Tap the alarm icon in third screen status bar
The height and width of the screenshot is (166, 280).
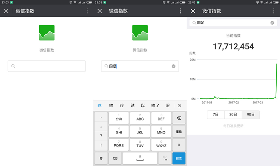(257, 2)
